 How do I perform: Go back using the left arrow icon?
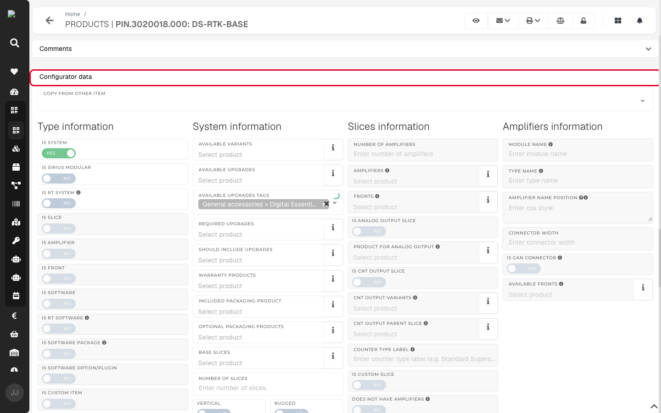point(50,20)
